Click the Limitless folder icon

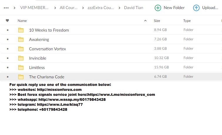pos(21,67)
